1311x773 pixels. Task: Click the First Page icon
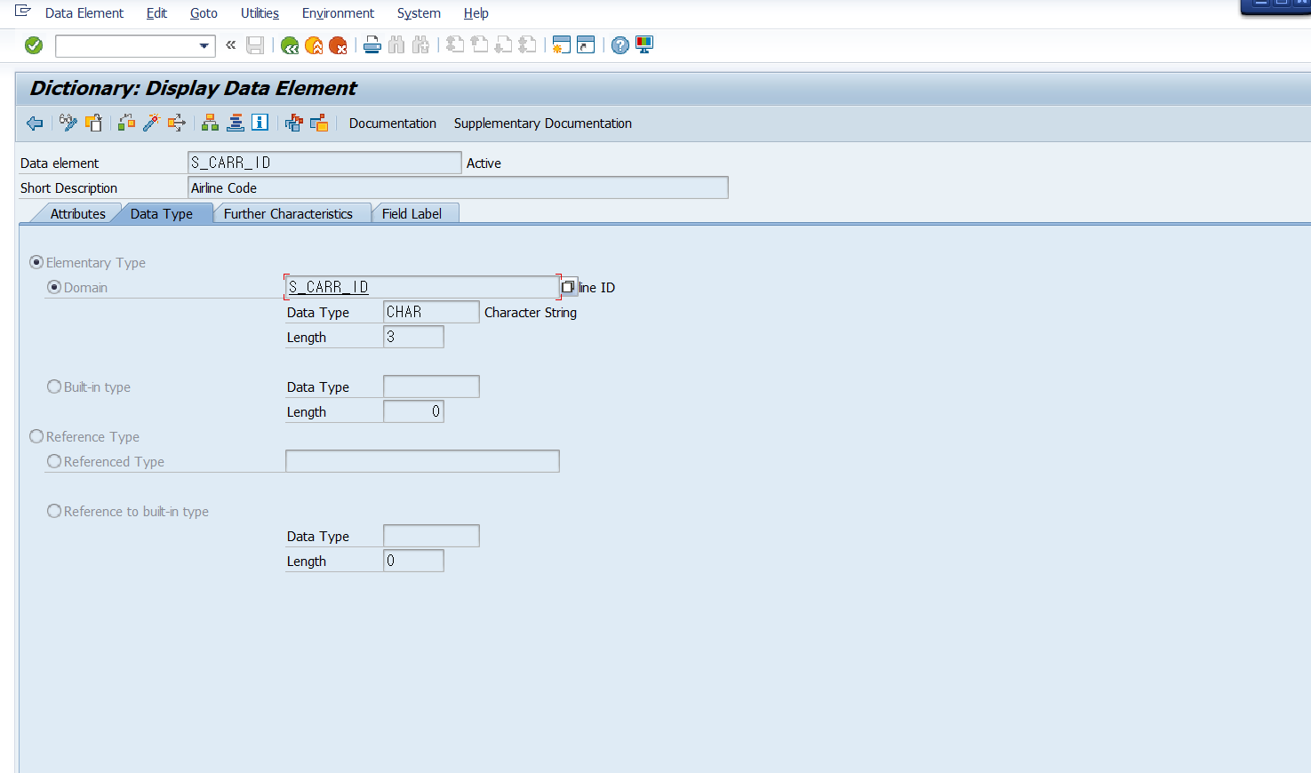[455, 44]
